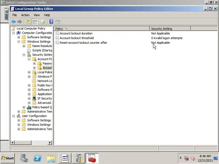Viewport: 219px width, 164px height.
Task: Click the Computer Configuration computer icon
Action: pyautogui.click(x=19, y=33)
